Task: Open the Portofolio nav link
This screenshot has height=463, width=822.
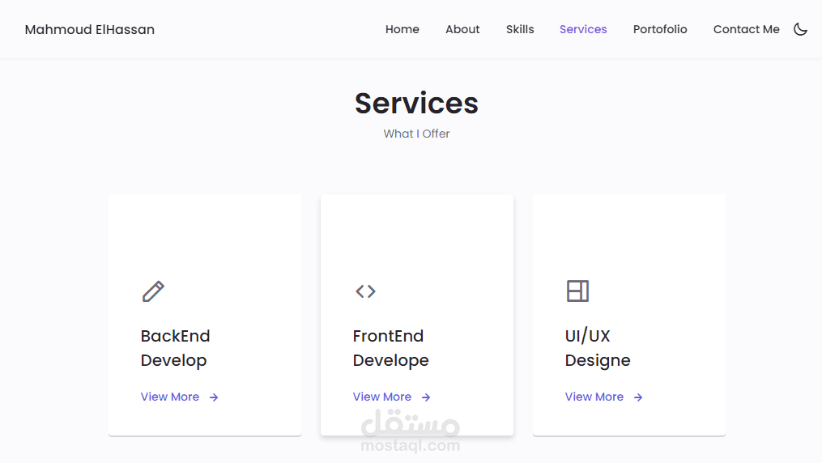Action: (660, 29)
